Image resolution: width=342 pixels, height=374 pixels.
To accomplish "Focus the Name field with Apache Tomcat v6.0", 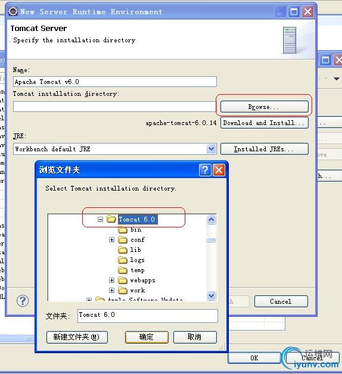I will point(115,82).
